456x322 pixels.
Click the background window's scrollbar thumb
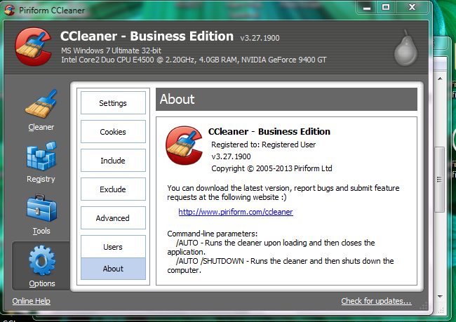click(439, 180)
